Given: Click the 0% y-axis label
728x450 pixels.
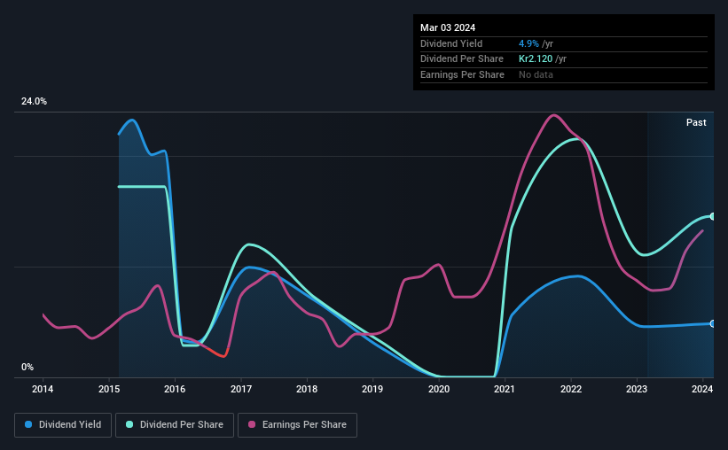Looking at the screenshot, I should [27, 368].
